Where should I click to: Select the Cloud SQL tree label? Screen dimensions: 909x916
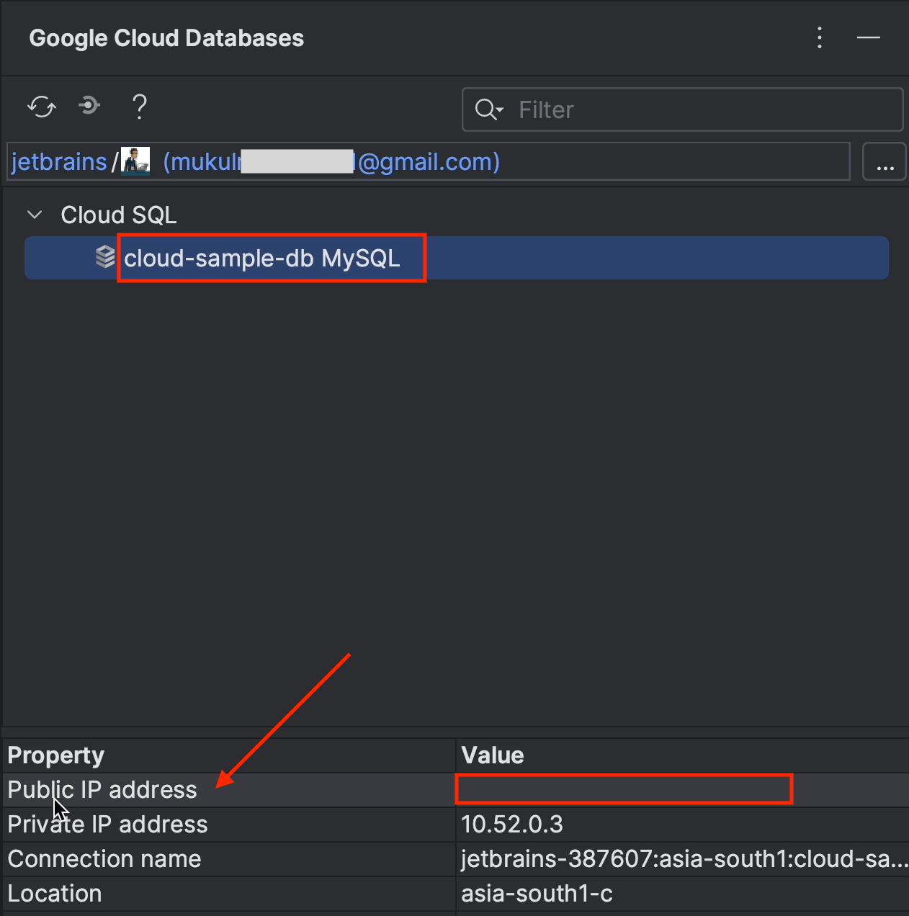[x=119, y=215]
